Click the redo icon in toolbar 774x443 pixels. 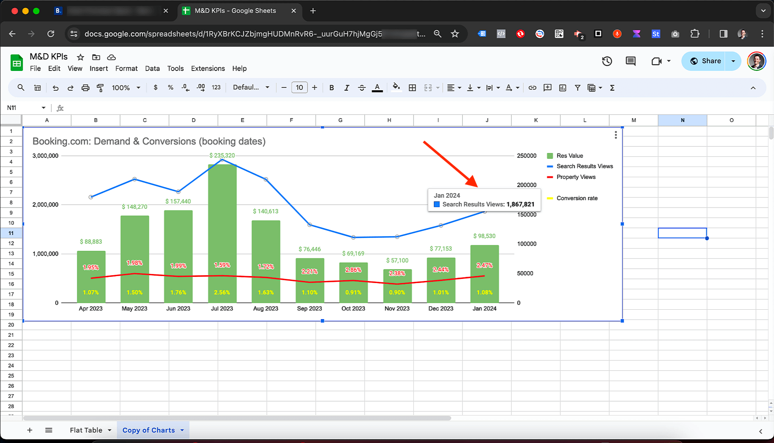[x=70, y=87]
